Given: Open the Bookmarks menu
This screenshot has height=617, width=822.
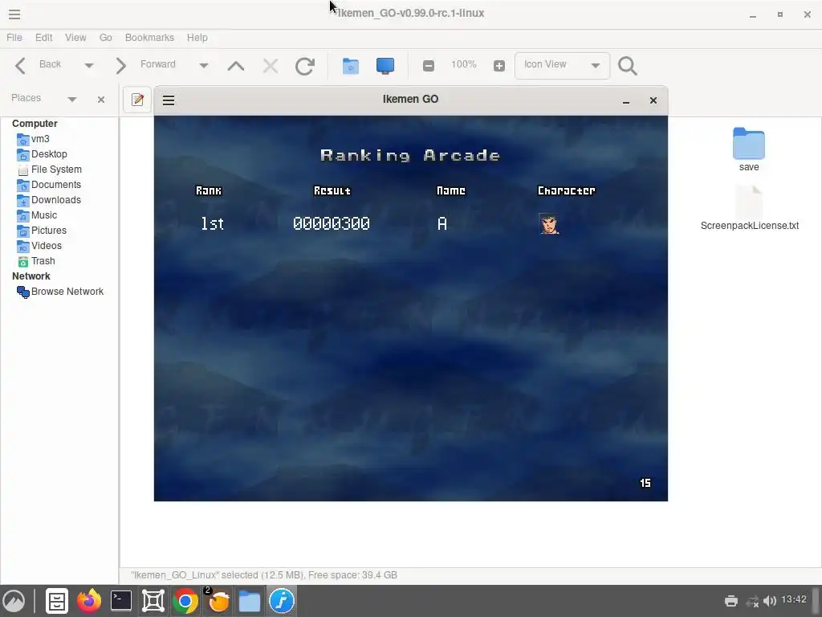Looking at the screenshot, I should 149,37.
